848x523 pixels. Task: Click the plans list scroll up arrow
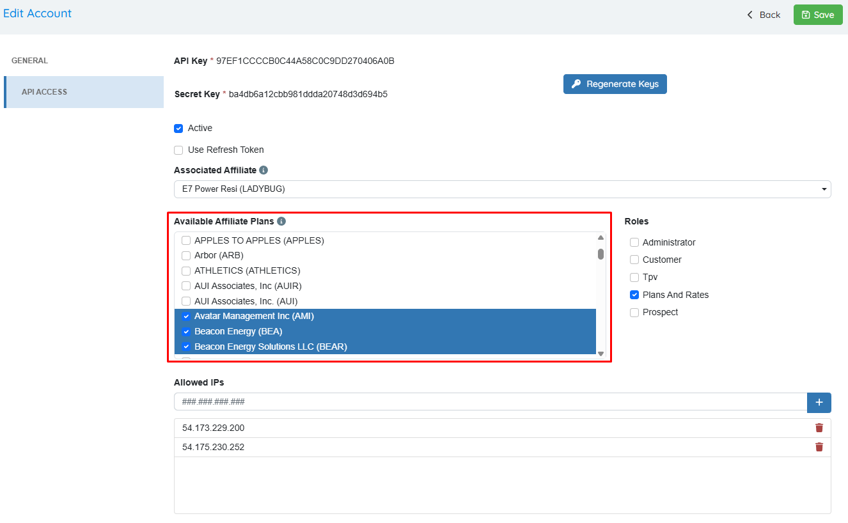[x=601, y=238]
